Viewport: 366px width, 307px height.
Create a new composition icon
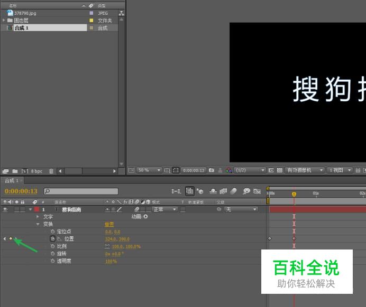tap(24, 171)
